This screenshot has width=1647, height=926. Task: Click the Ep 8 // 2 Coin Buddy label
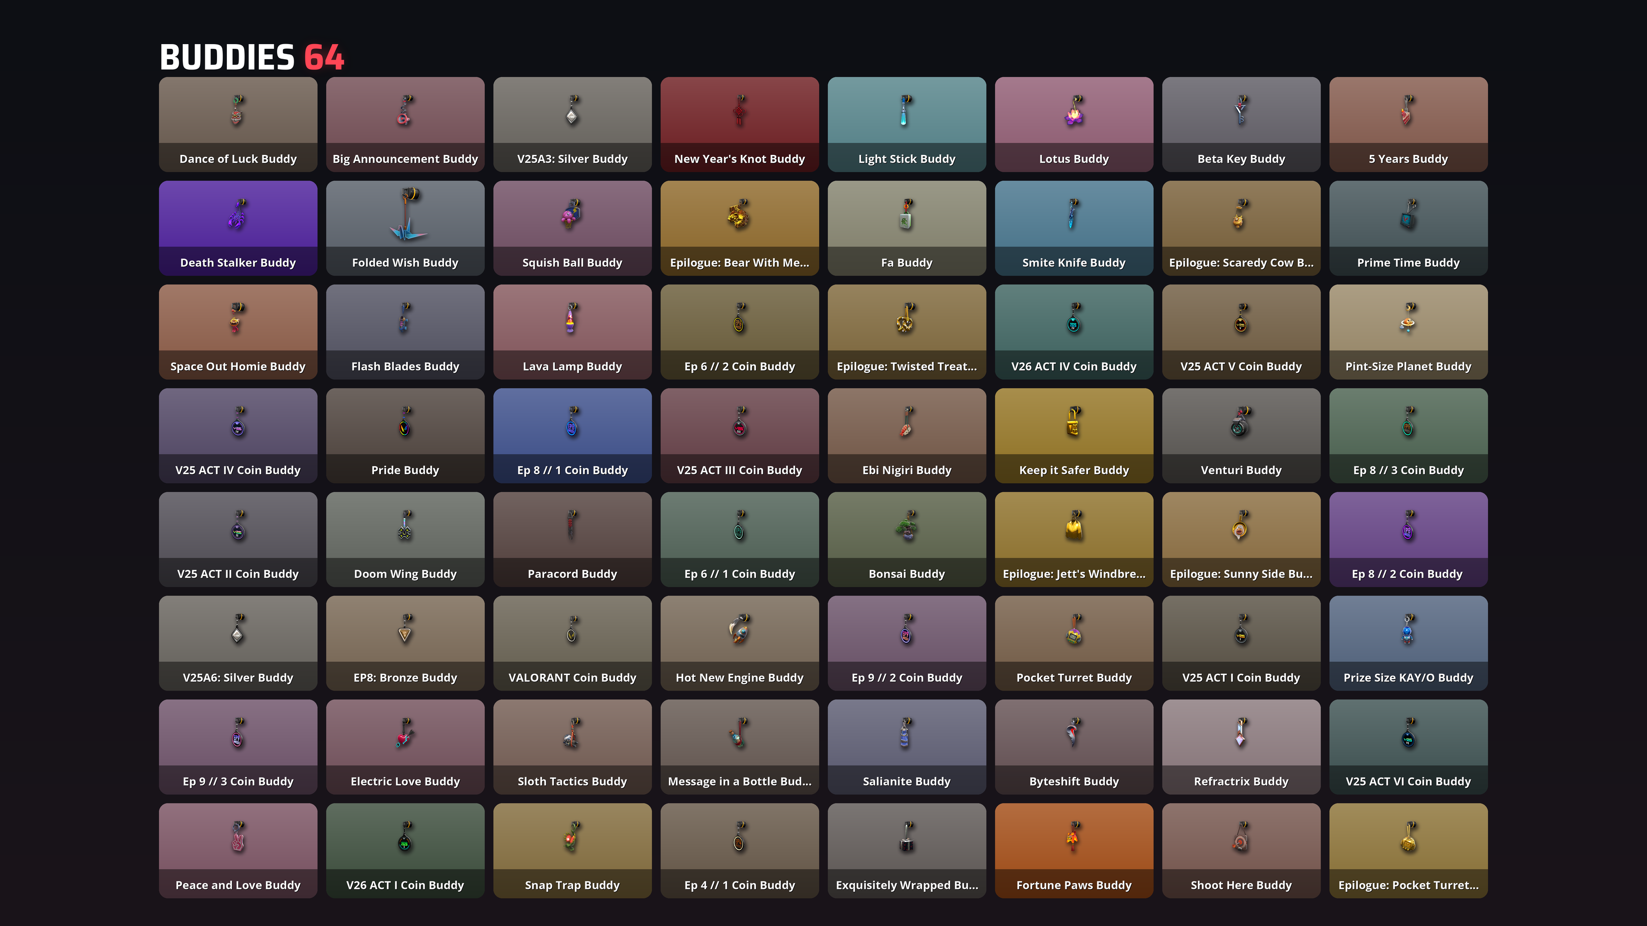[1408, 574]
